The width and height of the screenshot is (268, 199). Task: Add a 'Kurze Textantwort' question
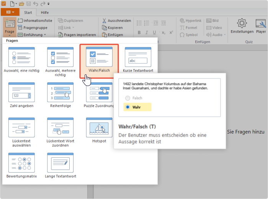tap(138, 60)
